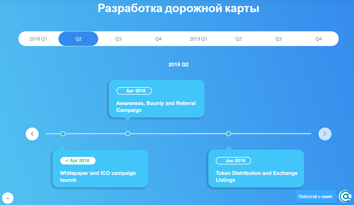Open the 2019 Q4 tab
This screenshot has height=205, width=354.
coord(319,39)
